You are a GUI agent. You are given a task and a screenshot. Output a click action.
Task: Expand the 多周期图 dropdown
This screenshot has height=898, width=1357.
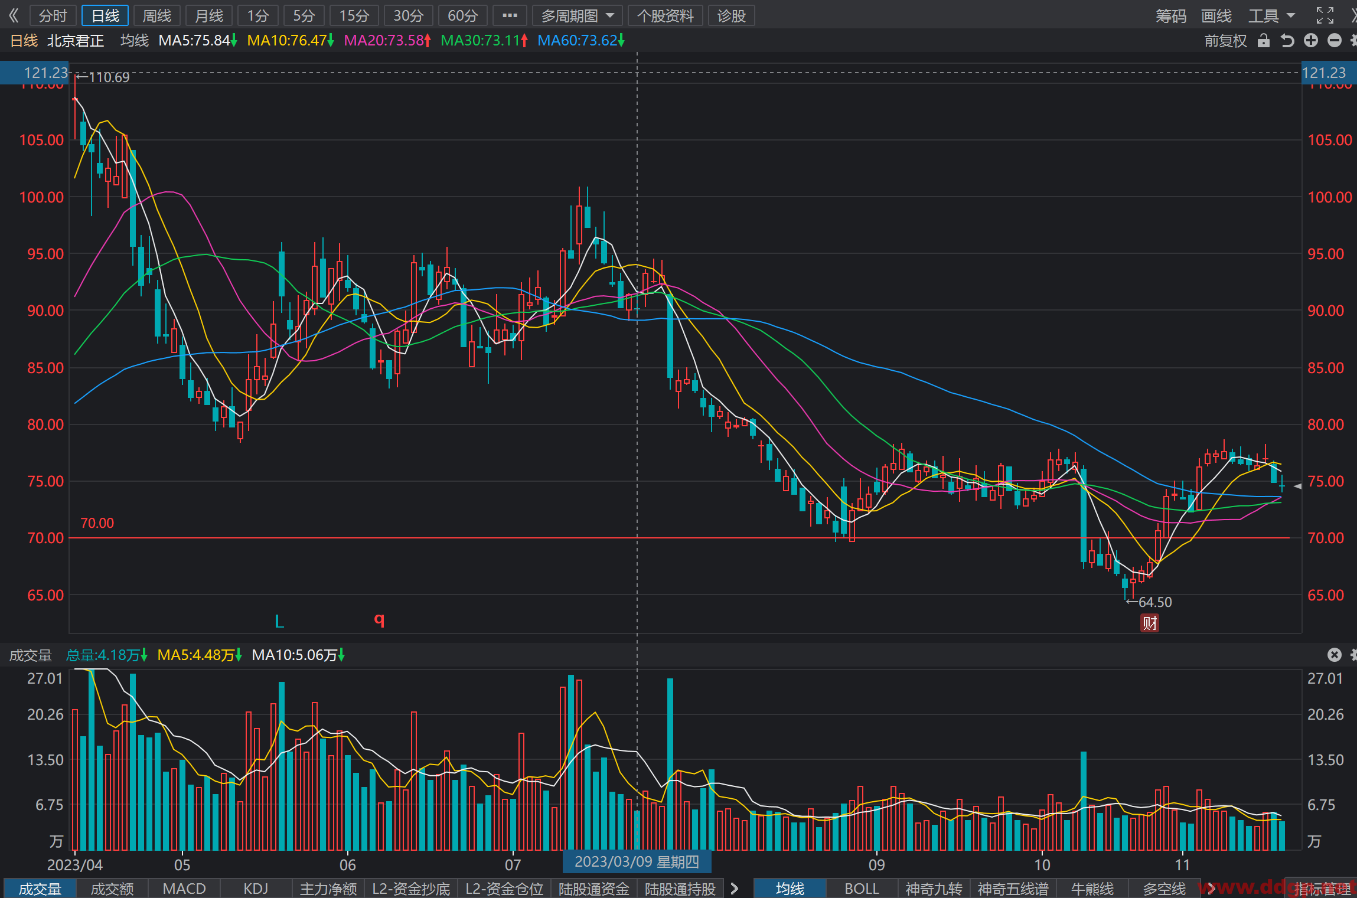tap(578, 16)
